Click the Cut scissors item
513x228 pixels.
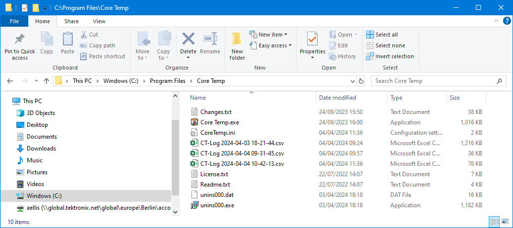(89, 35)
